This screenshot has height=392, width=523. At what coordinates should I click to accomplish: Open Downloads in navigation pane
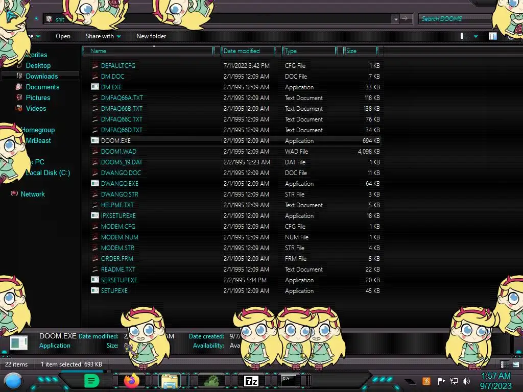tap(42, 76)
